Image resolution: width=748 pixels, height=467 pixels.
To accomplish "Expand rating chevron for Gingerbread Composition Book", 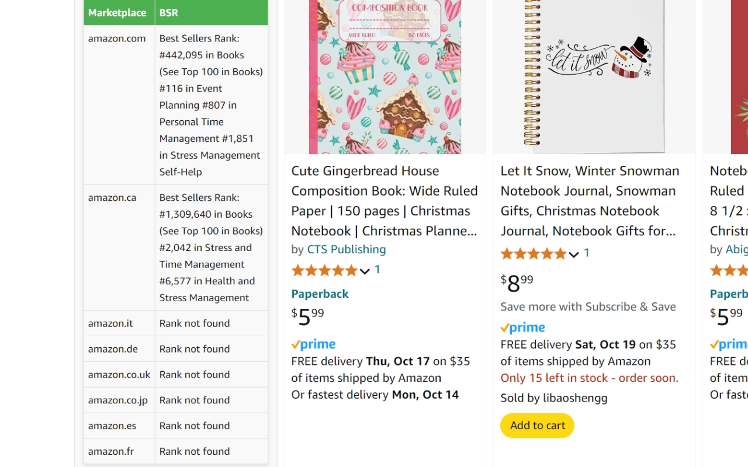I will (x=365, y=271).
